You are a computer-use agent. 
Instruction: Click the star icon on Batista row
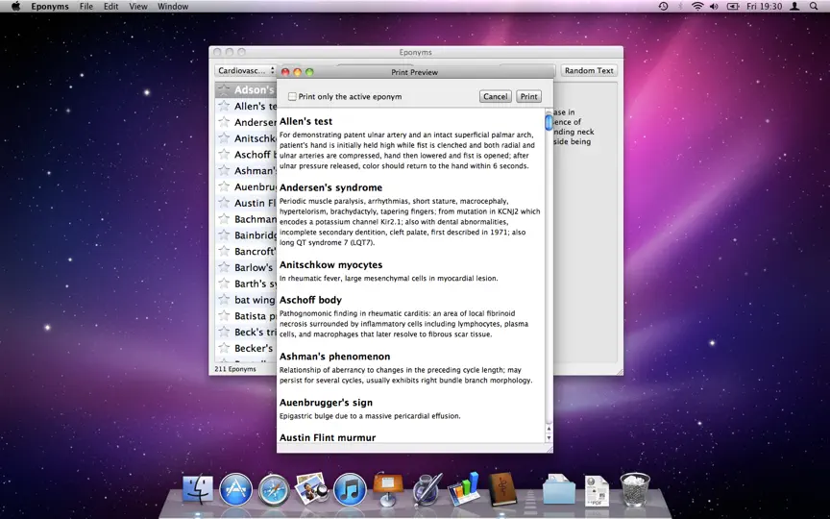[x=225, y=315]
